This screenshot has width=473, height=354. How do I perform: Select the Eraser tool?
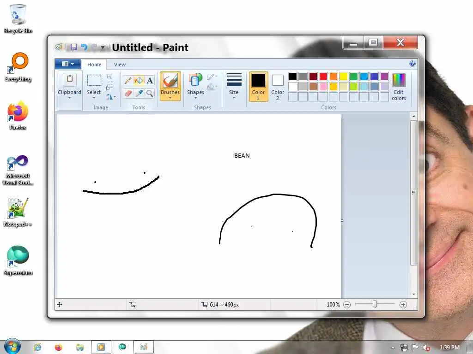128,93
